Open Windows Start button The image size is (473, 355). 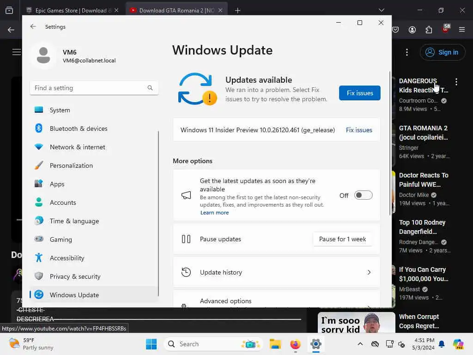tap(151, 344)
